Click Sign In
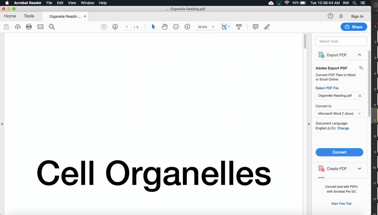 click(x=357, y=16)
